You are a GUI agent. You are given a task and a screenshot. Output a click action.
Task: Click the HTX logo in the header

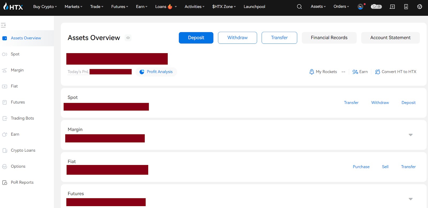[x=13, y=7]
